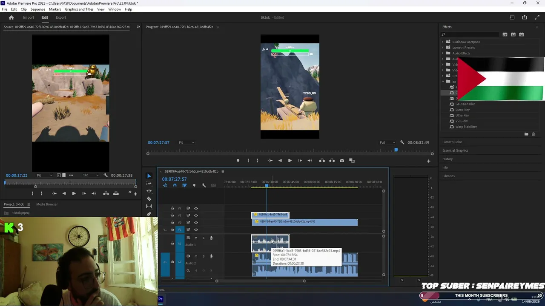The height and width of the screenshot is (306, 545).
Task: Select the Razor tool
Action: (x=149, y=199)
